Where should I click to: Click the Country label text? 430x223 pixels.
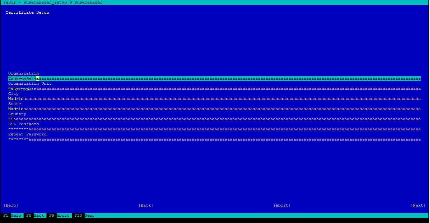point(17,114)
